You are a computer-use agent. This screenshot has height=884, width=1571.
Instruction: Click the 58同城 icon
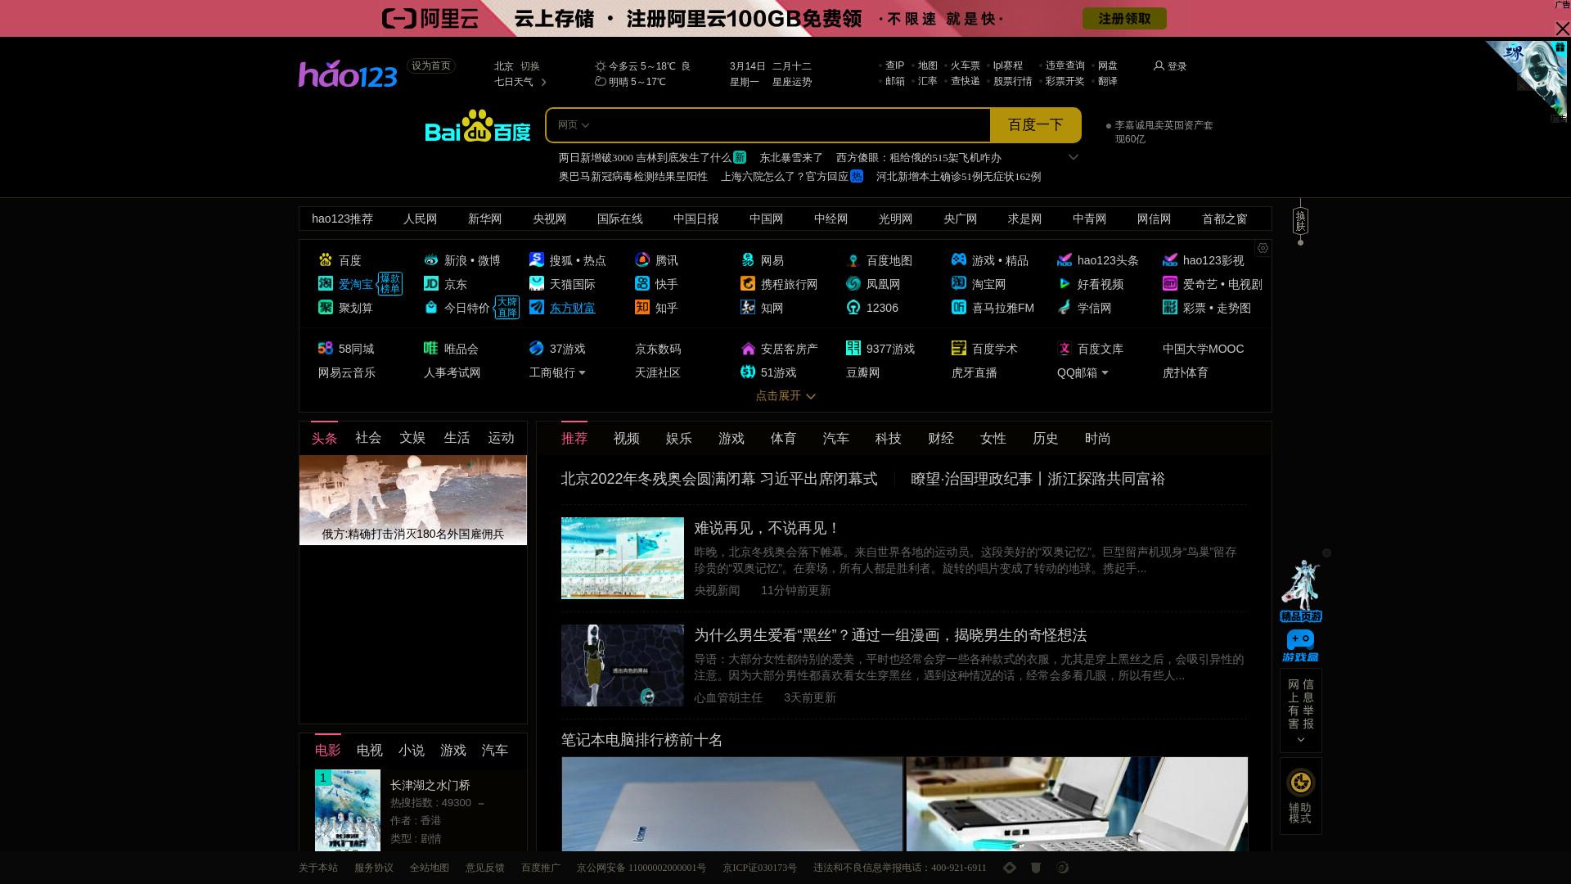point(326,349)
